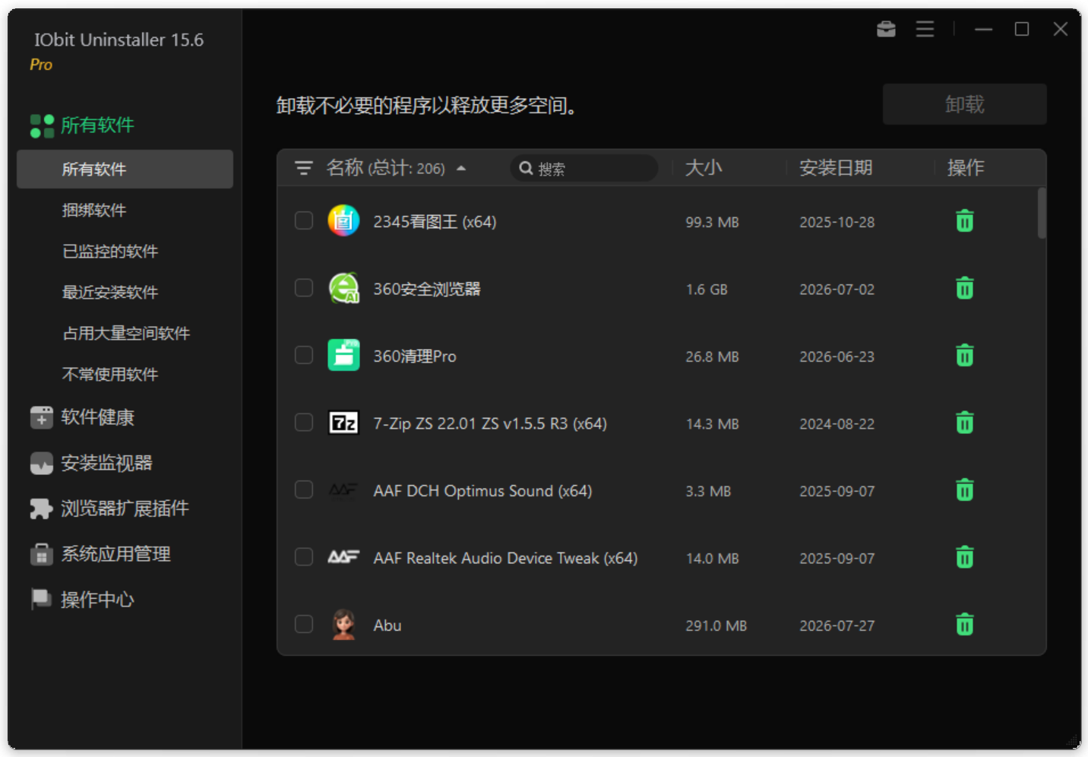Click the 操作 column header
Screen dimensions: 1088x757
coord(966,168)
